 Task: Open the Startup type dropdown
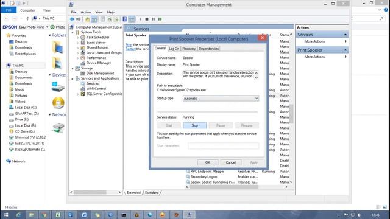pyautogui.click(x=221, y=99)
